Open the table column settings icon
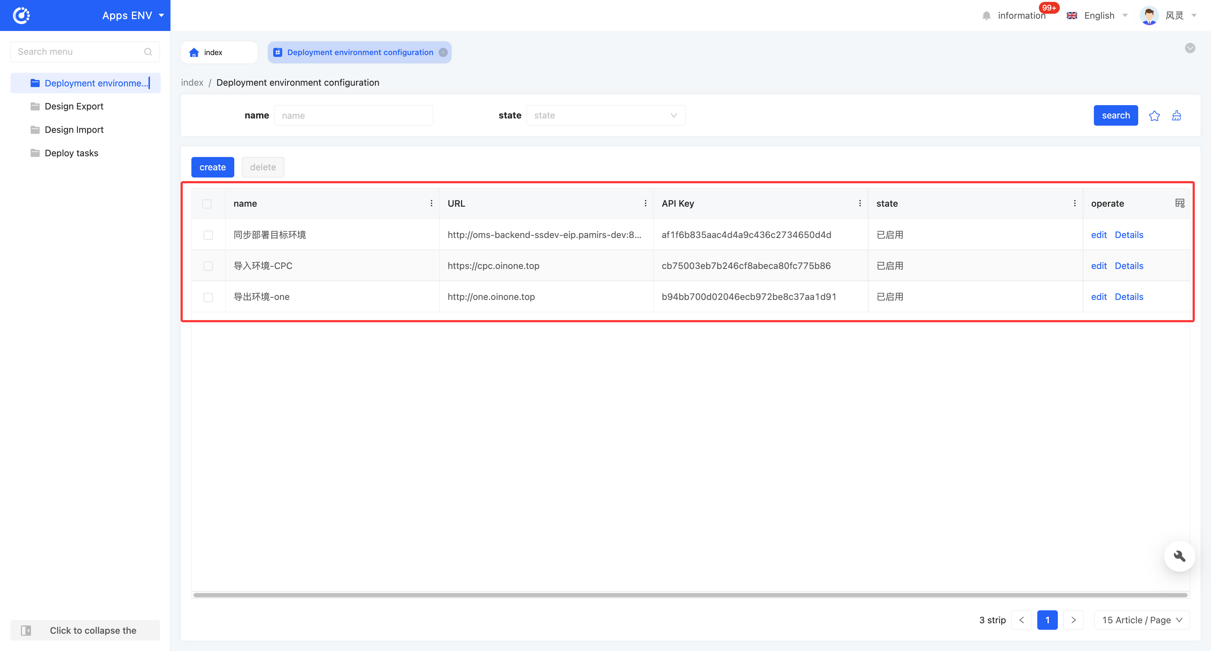The width and height of the screenshot is (1211, 651). [1180, 203]
